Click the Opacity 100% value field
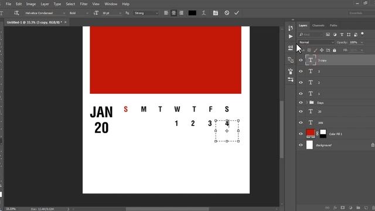This screenshot has width=375, height=211. [354, 42]
